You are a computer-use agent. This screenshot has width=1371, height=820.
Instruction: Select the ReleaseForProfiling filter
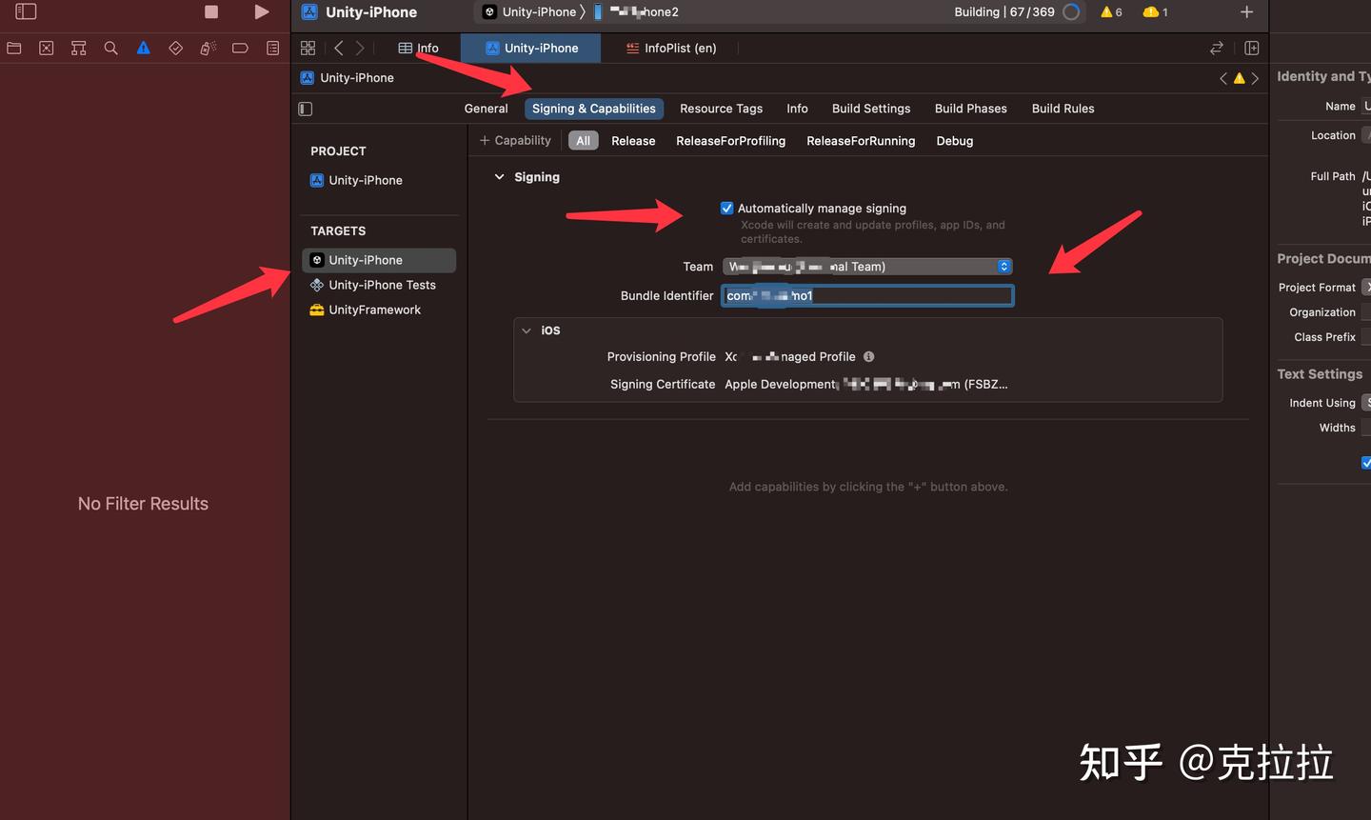pos(730,140)
